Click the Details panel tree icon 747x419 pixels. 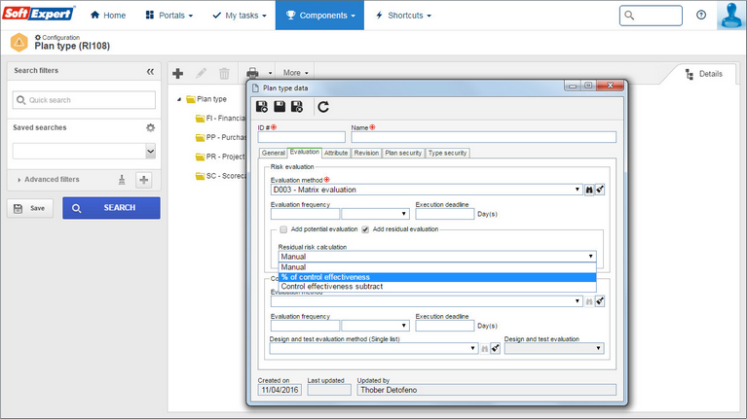(x=689, y=74)
